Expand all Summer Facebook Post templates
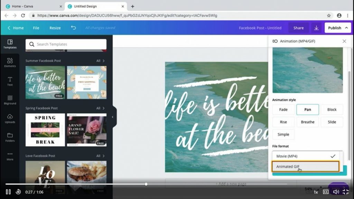 [100, 61]
